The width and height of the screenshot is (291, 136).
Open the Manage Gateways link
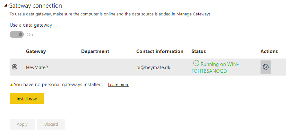pos(193,14)
